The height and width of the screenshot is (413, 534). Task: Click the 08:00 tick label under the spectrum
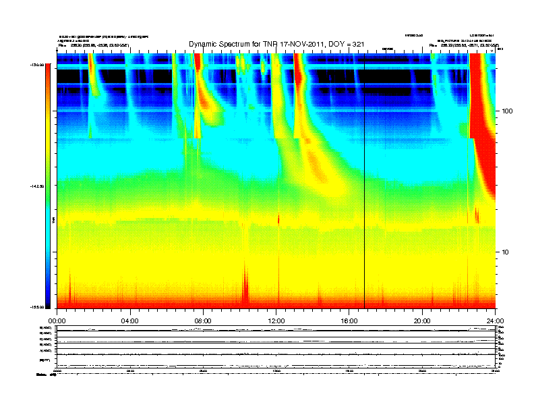(x=203, y=321)
